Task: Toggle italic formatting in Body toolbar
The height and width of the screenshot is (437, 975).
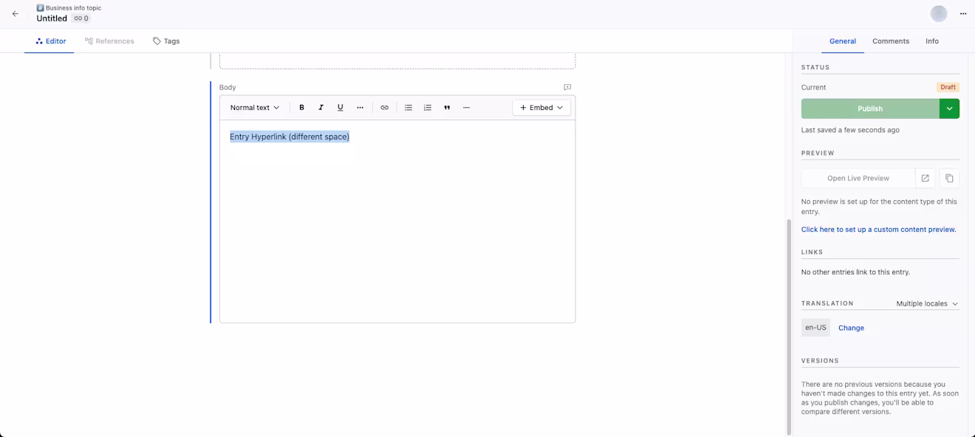Action: pos(321,108)
